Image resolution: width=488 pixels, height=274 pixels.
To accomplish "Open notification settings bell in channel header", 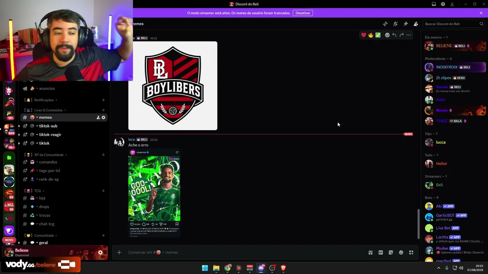I will coord(395,24).
